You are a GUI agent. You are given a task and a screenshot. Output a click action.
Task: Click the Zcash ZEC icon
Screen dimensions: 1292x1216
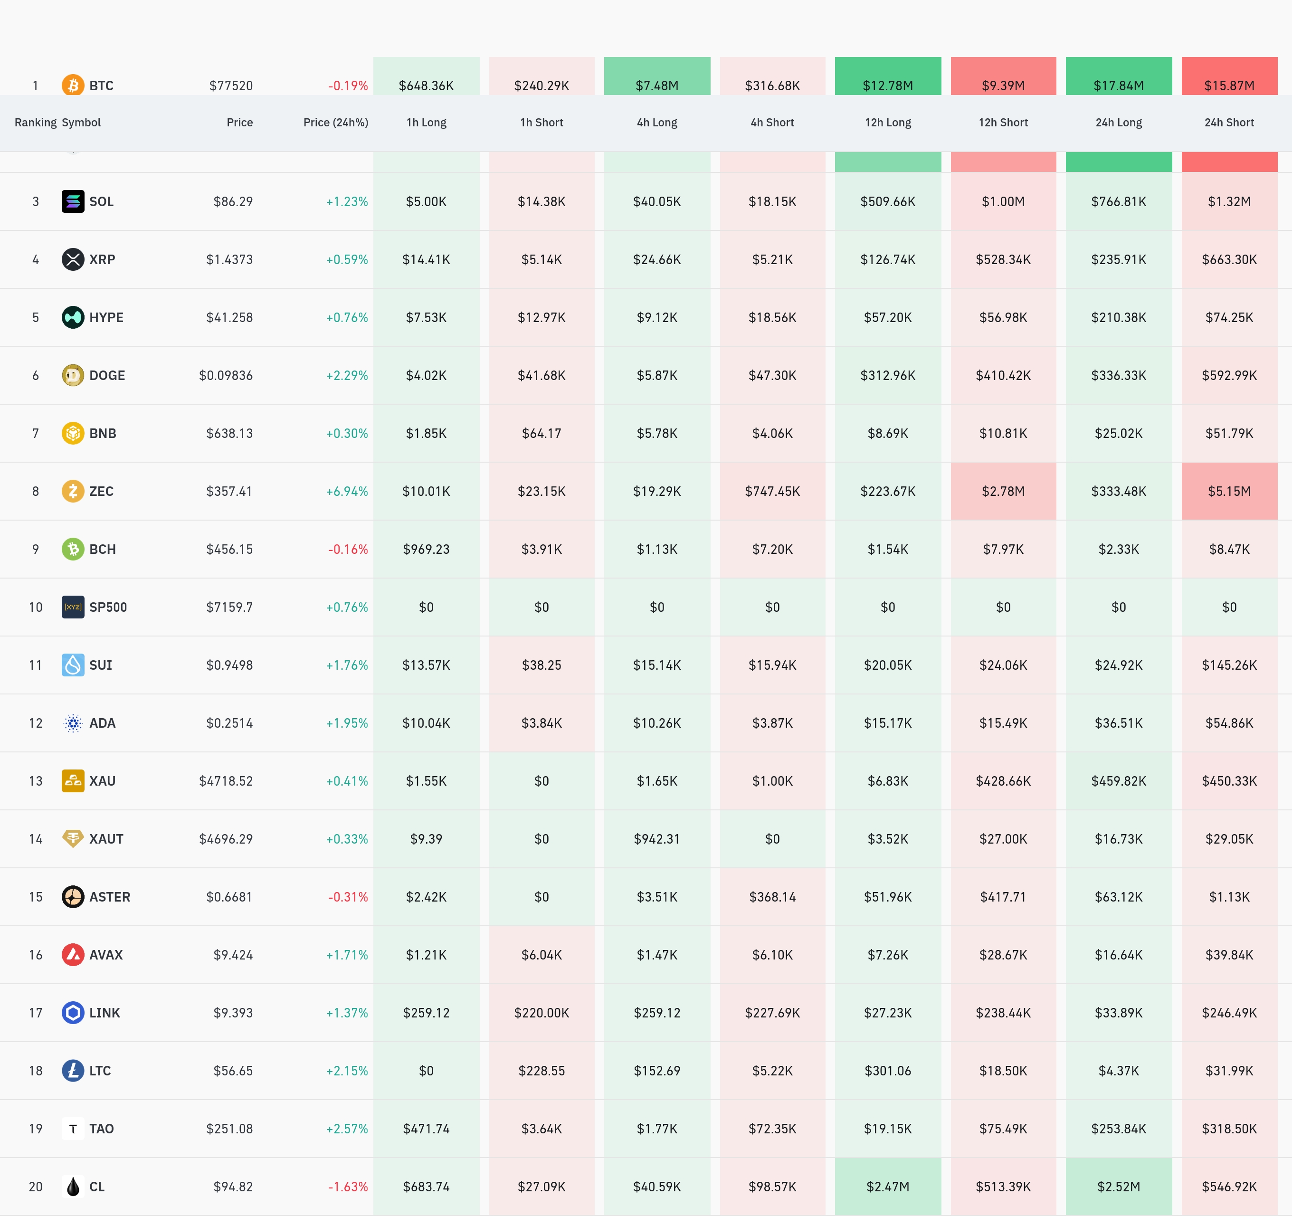point(73,491)
